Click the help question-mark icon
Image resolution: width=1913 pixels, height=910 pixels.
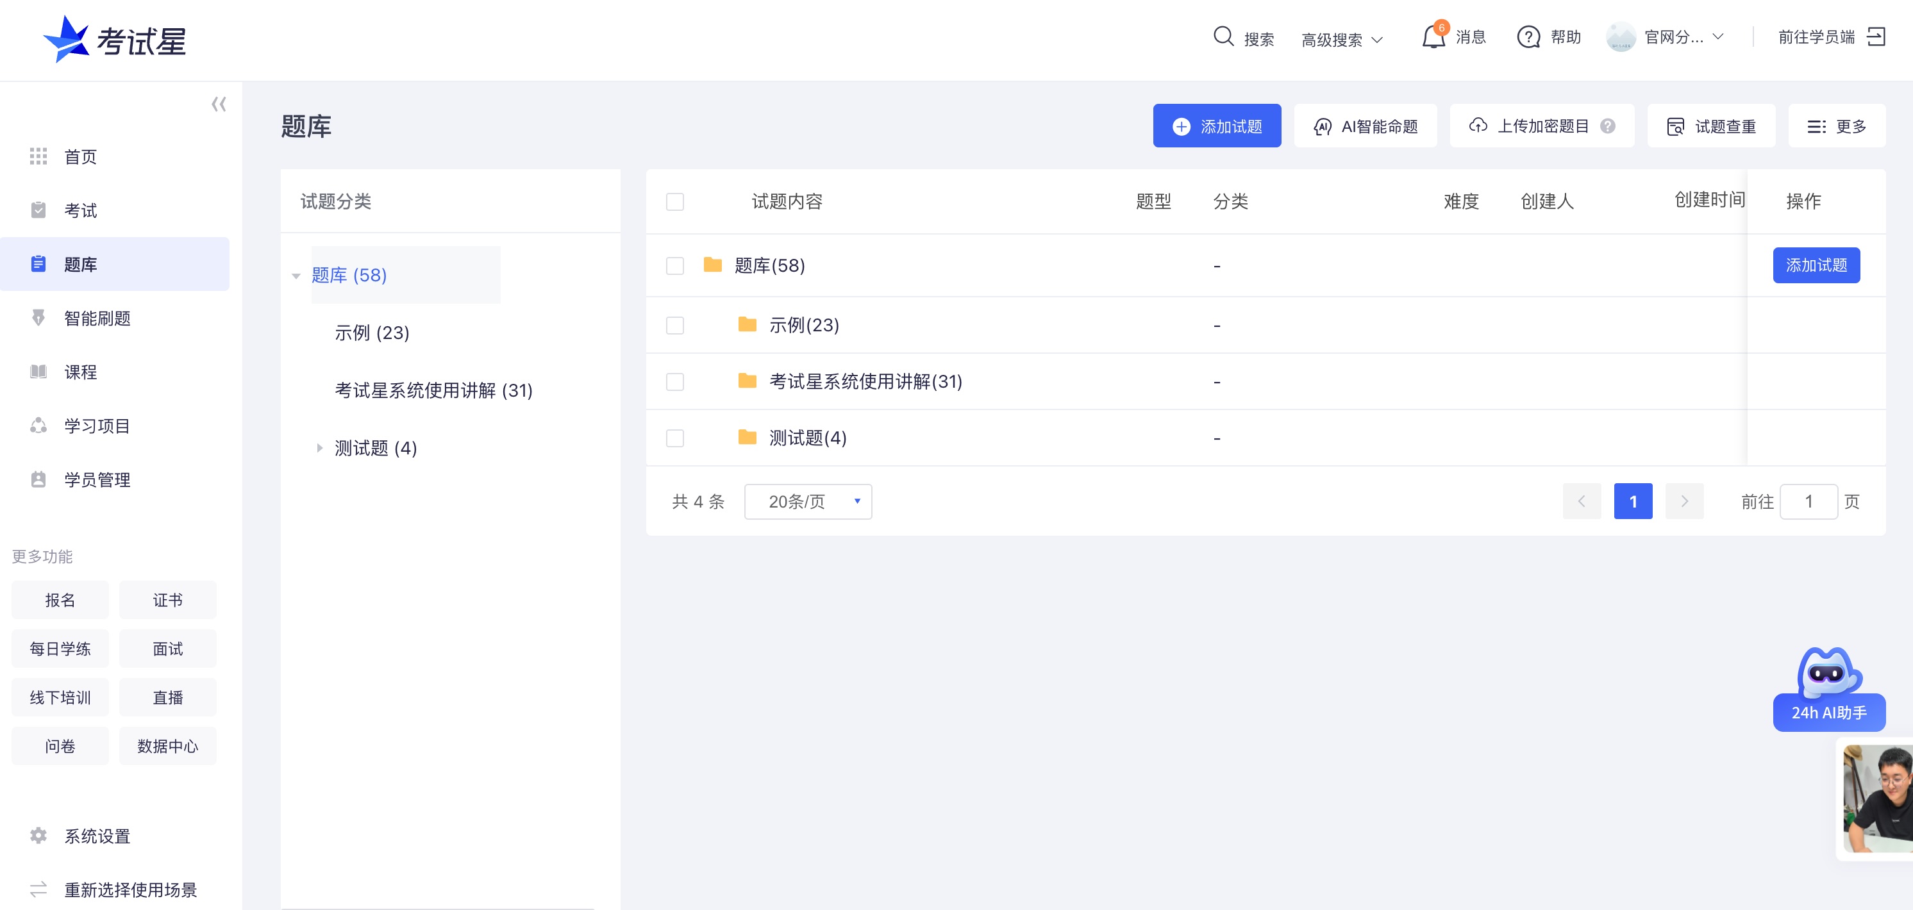point(1528,37)
